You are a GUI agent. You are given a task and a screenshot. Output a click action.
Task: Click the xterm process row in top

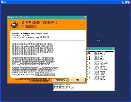[100, 60]
